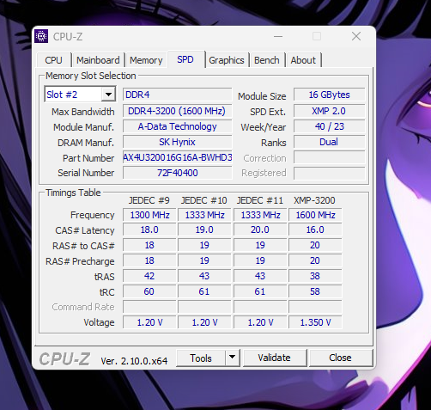
Task: Click the XMP-3200 frequency 1600 MHz field
Action: pyautogui.click(x=315, y=215)
